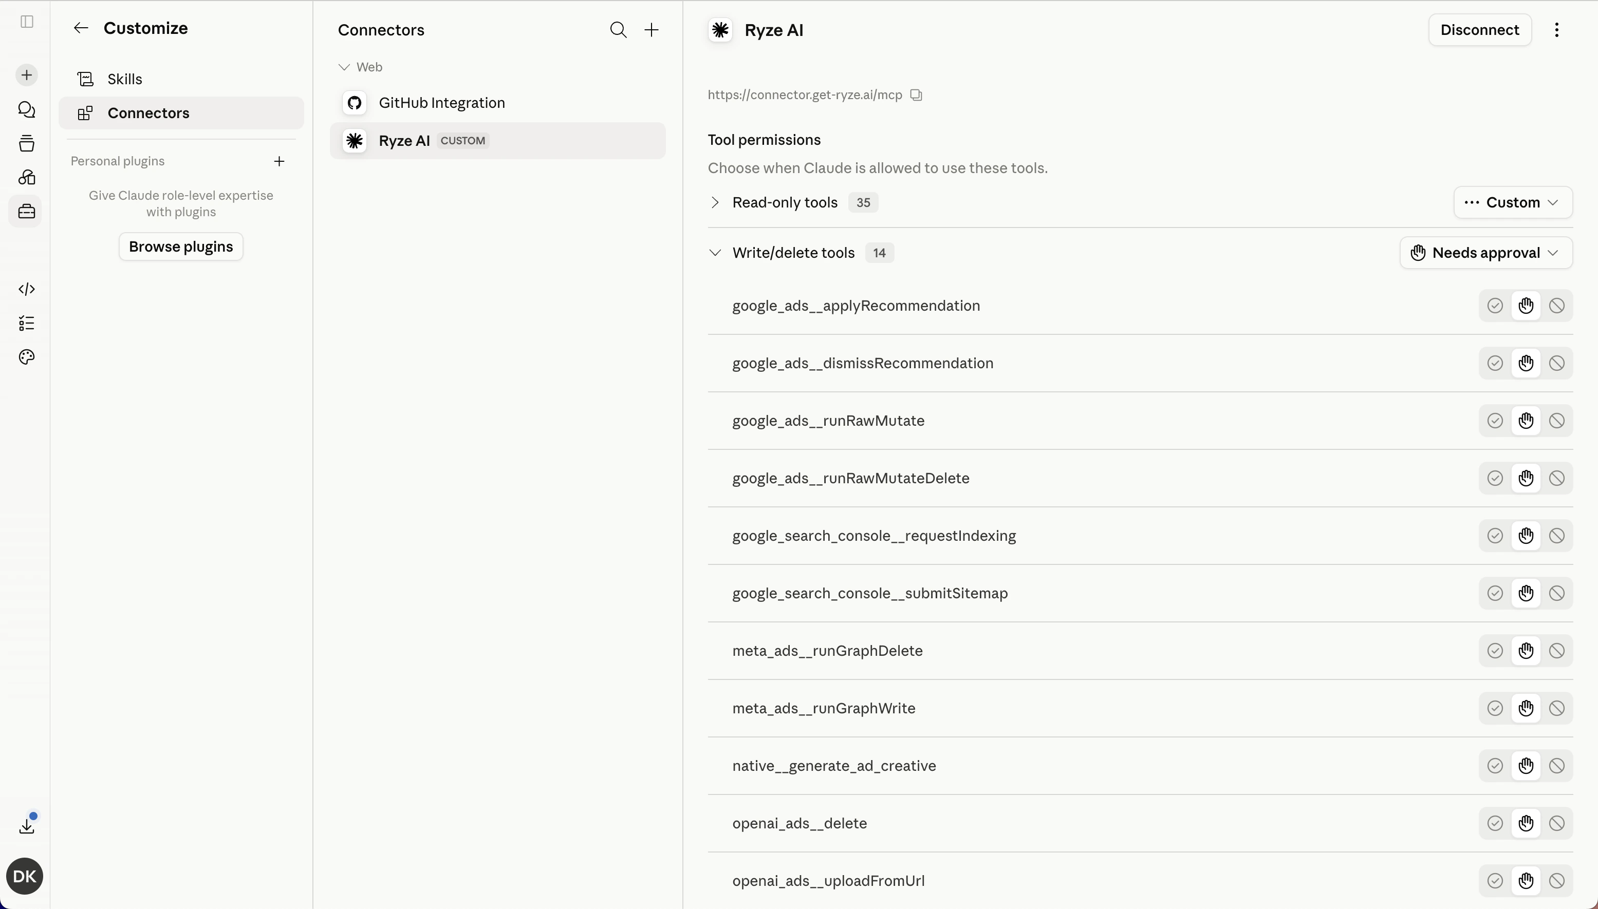
Task: Go back with the Customize arrow
Action: (81, 28)
